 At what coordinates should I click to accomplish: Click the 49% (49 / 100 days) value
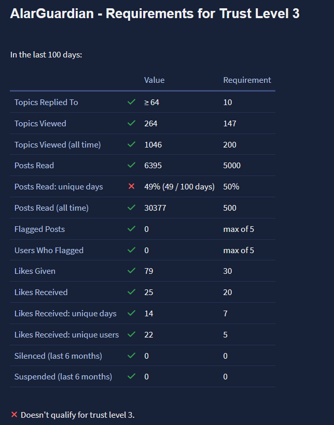(x=179, y=187)
